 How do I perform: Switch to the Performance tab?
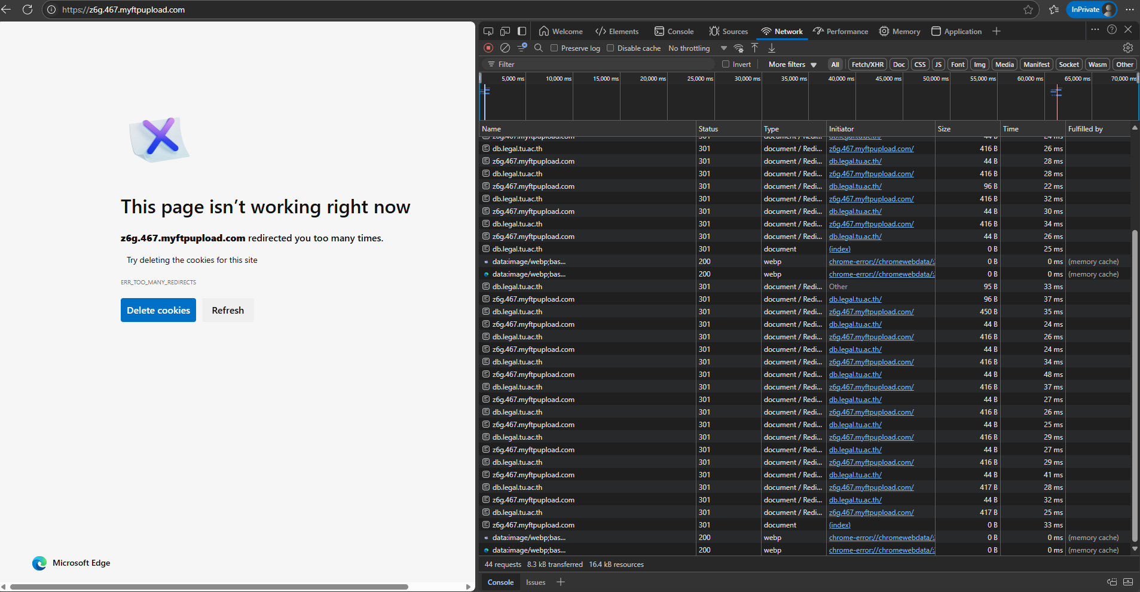[x=841, y=32]
